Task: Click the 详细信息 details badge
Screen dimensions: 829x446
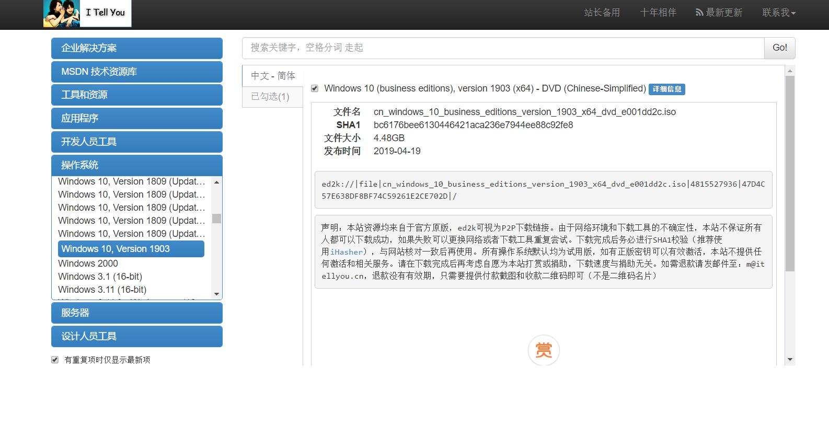Action: pos(666,89)
